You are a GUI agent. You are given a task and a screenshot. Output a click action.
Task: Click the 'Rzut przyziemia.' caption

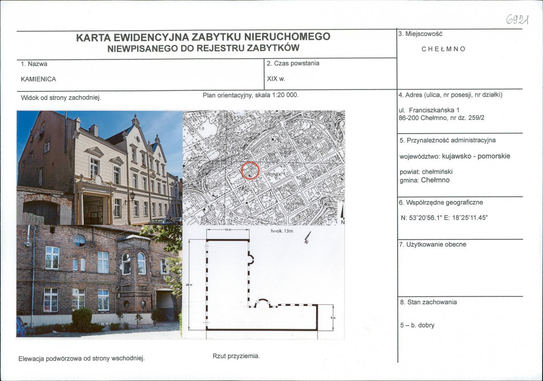pos(236,356)
